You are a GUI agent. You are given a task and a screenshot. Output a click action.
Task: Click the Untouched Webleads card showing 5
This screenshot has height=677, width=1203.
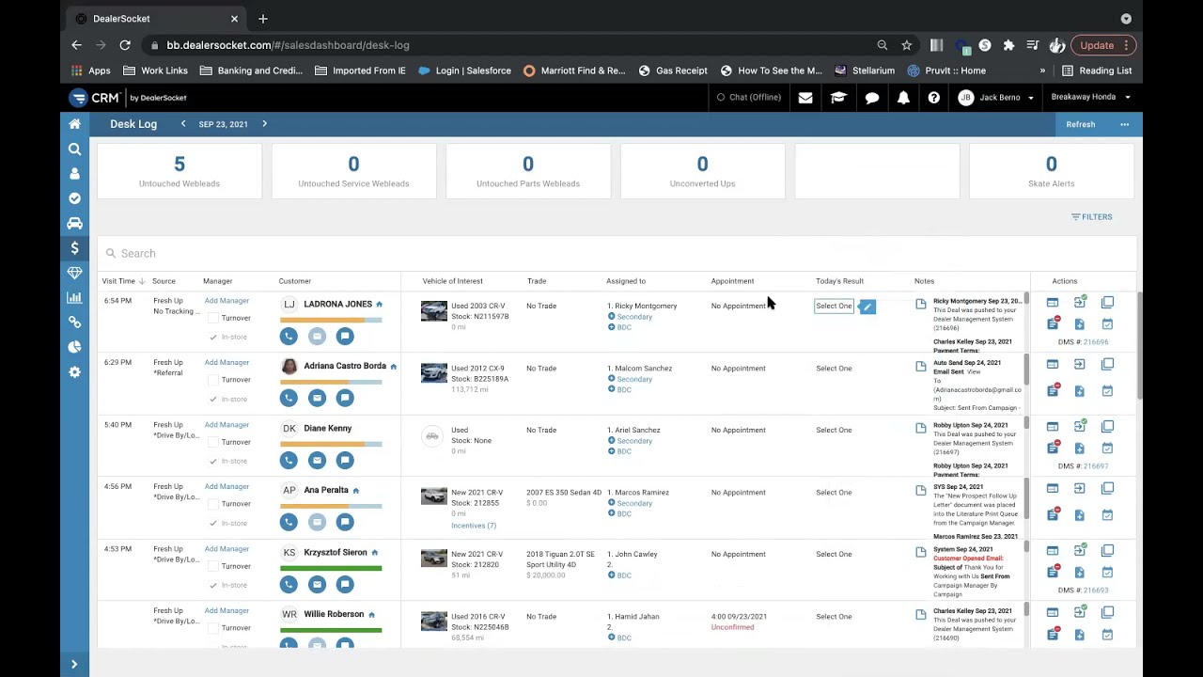coord(180,171)
